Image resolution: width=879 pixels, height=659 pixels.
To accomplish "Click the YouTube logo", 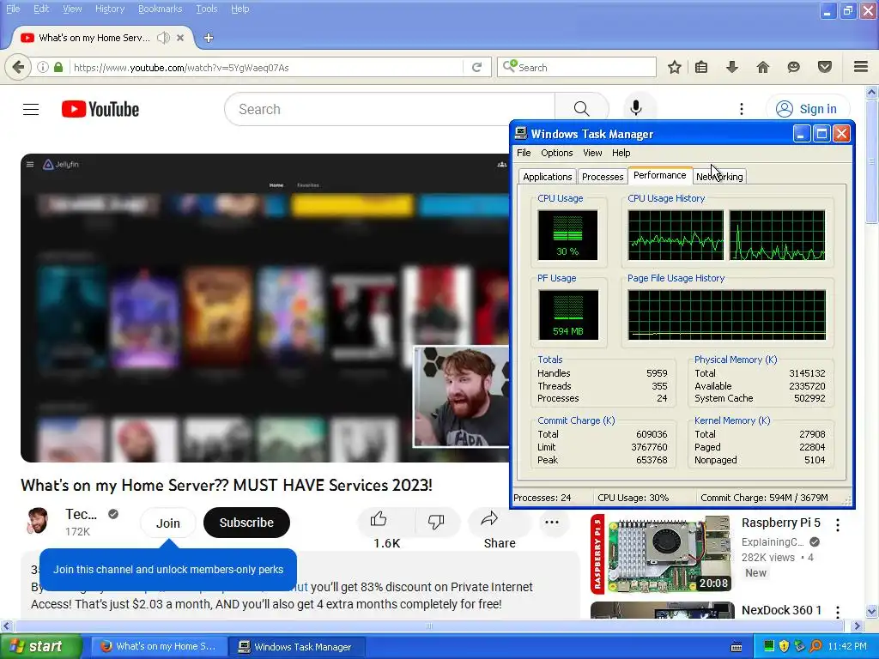I will click(100, 109).
